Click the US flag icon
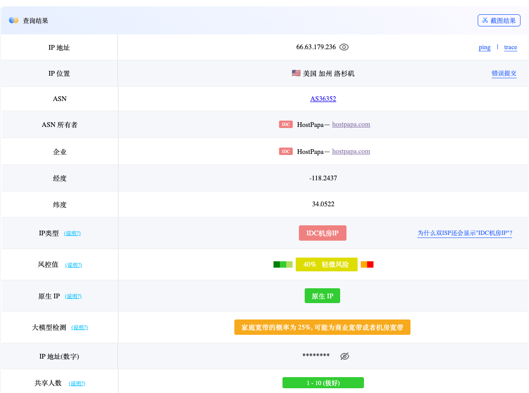Image resolution: width=529 pixels, height=393 pixels. coord(296,73)
